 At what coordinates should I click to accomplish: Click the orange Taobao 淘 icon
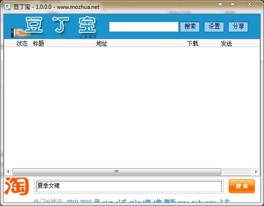point(17,186)
